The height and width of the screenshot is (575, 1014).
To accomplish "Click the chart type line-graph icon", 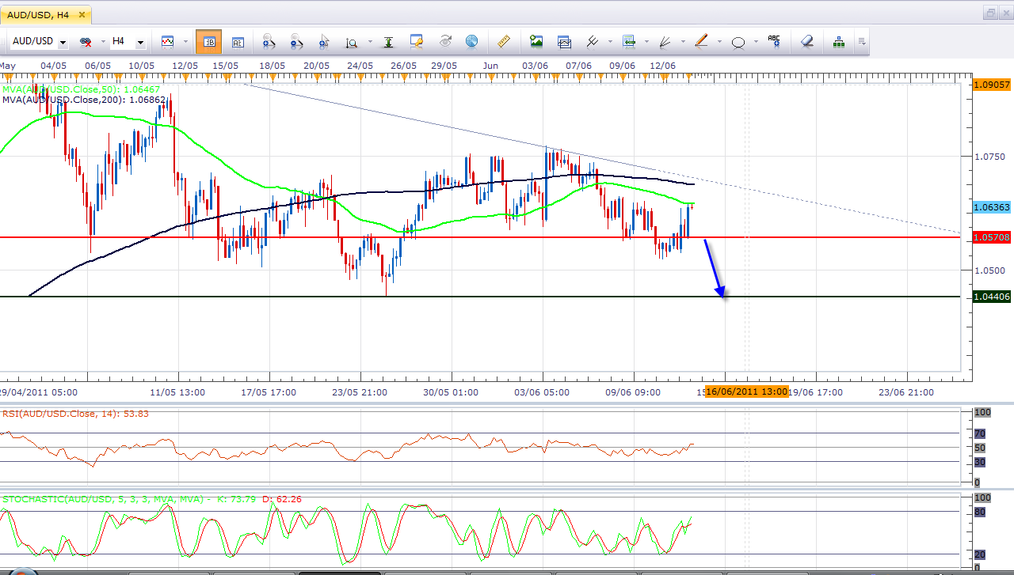I will click(x=168, y=41).
